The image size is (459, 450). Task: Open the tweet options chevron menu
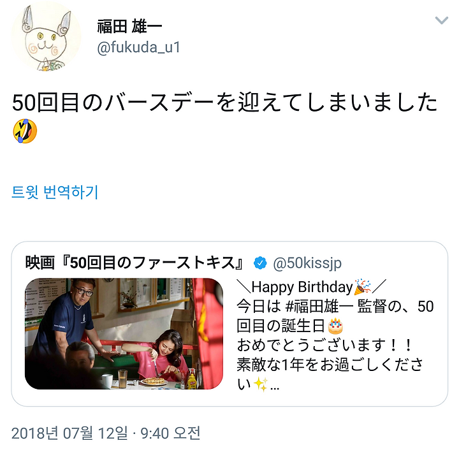click(441, 20)
